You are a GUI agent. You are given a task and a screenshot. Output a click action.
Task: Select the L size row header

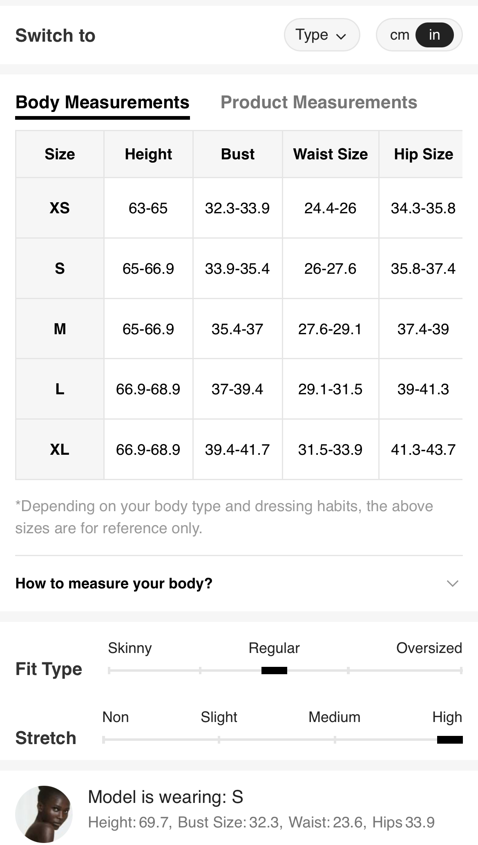[x=60, y=389]
